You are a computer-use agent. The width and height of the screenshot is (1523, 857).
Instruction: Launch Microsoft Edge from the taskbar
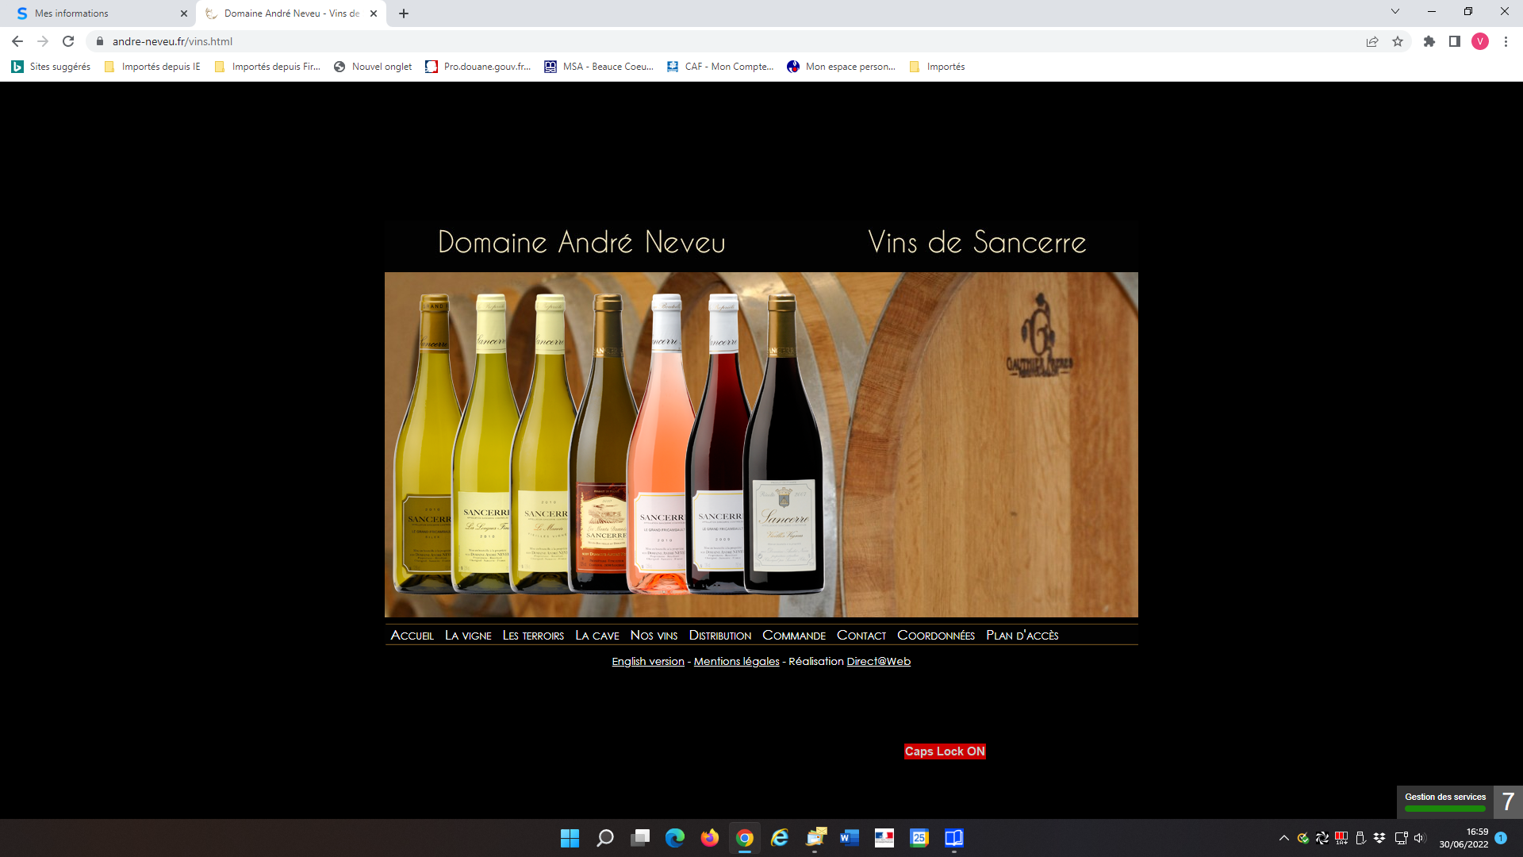click(675, 838)
